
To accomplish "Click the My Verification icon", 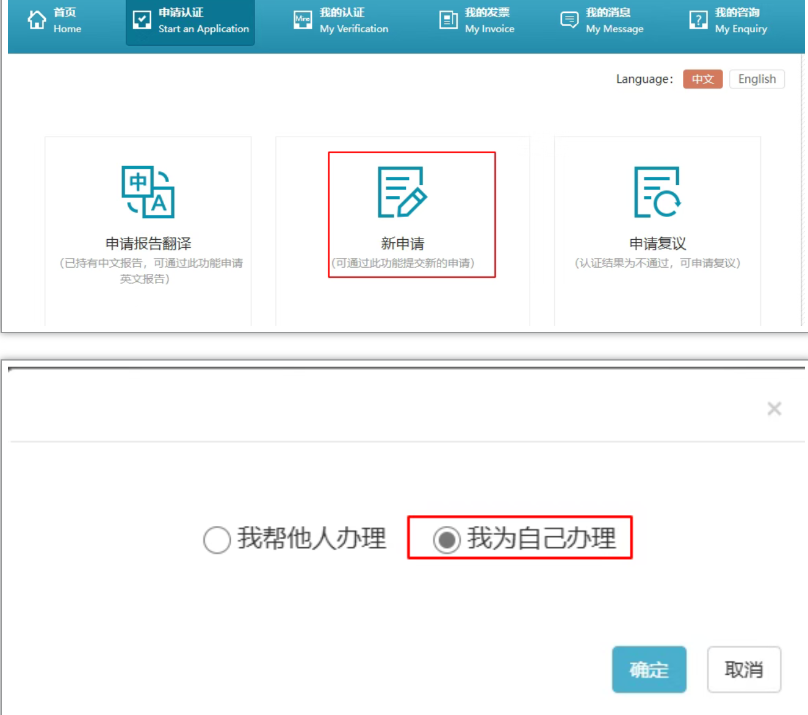I will [303, 20].
